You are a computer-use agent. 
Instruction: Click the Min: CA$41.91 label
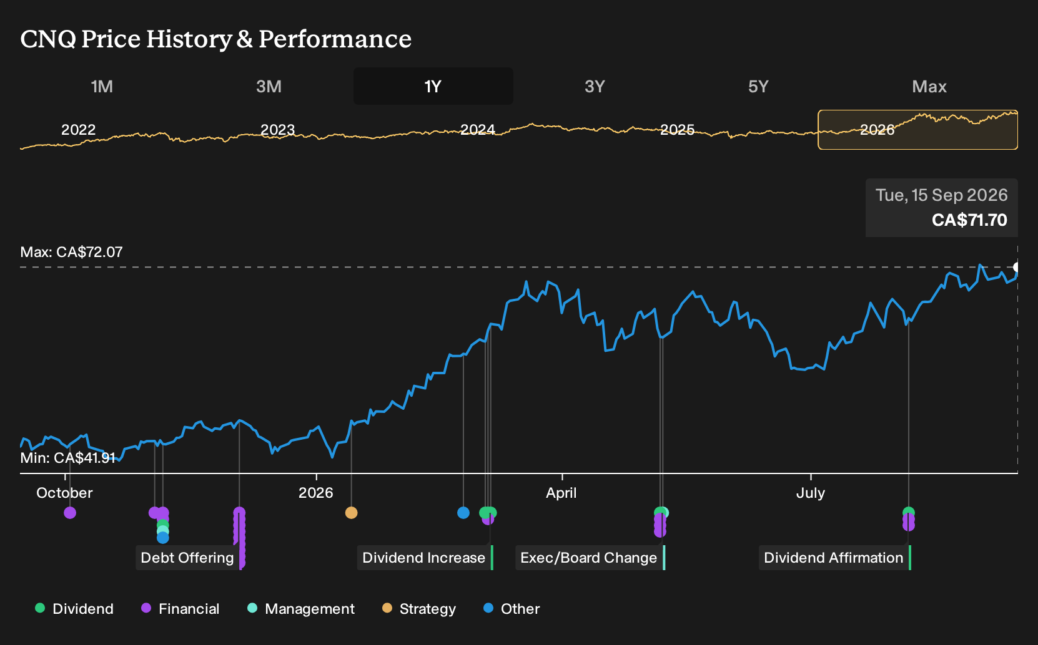click(67, 458)
